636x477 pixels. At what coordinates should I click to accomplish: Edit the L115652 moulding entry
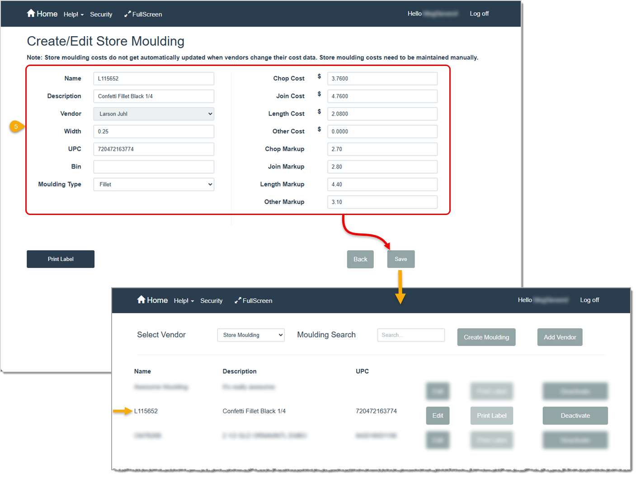(437, 415)
